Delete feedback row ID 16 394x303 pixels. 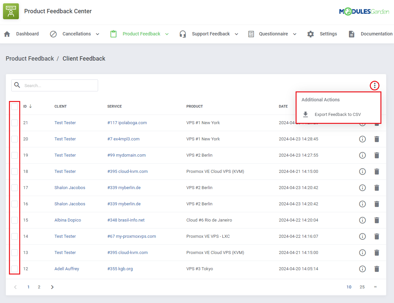point(376,204)
